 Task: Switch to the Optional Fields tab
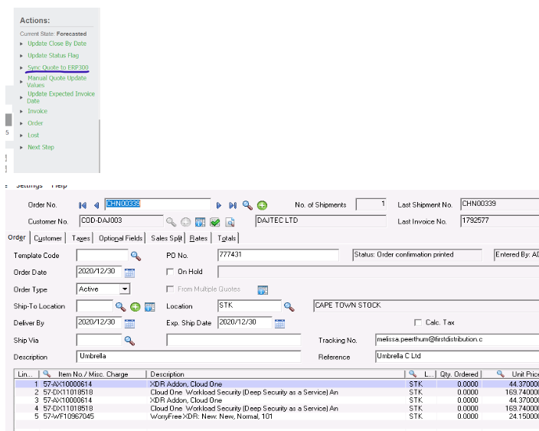pos(121,238)
